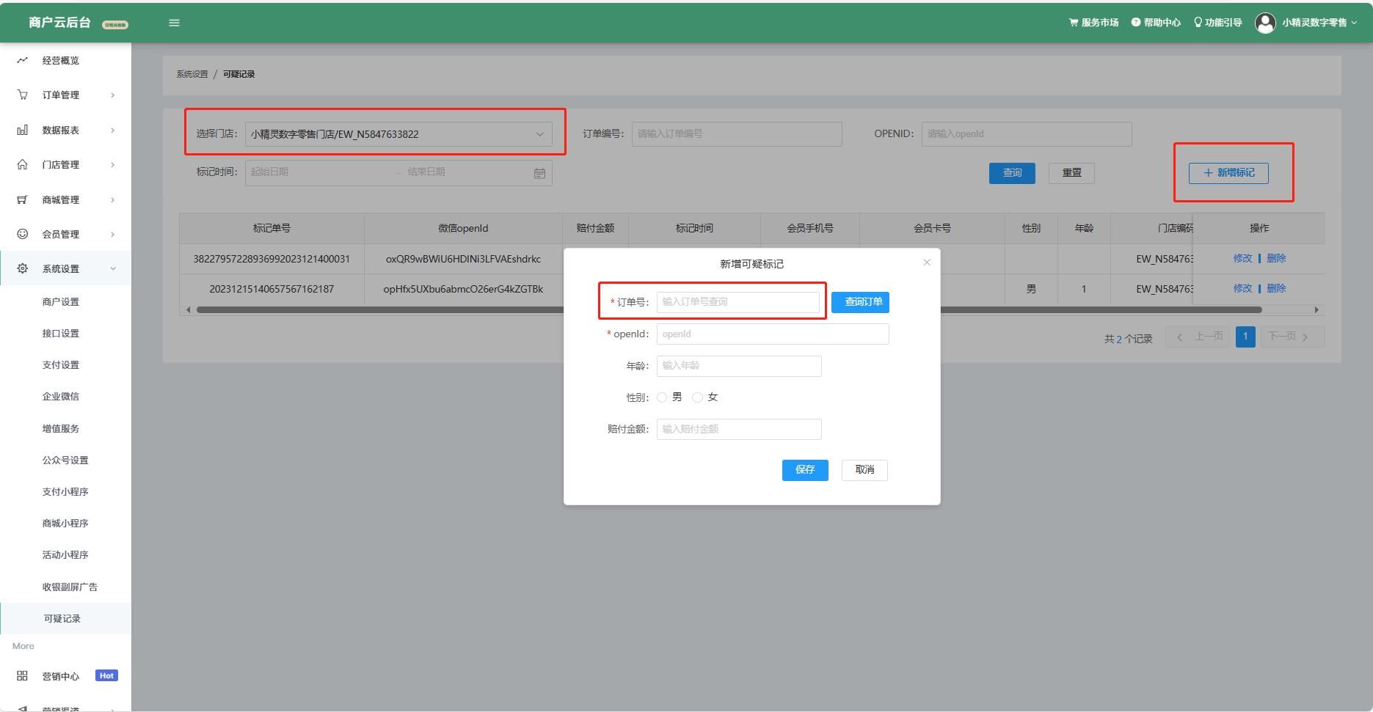Expand the 门店管理 menu chevron
The width and height of the screenshot is (1373, 712).
coord(112,165)
